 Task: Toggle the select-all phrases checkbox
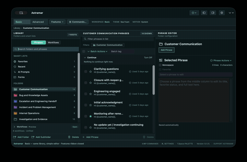click(x=84, y=51)
